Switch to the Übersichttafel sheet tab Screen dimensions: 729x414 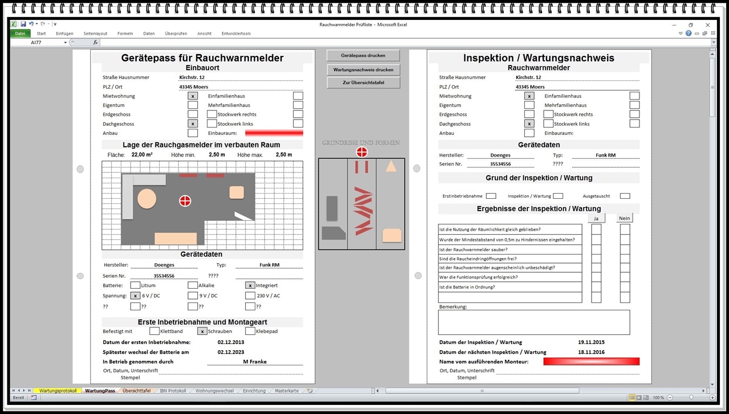click(136, 391)
